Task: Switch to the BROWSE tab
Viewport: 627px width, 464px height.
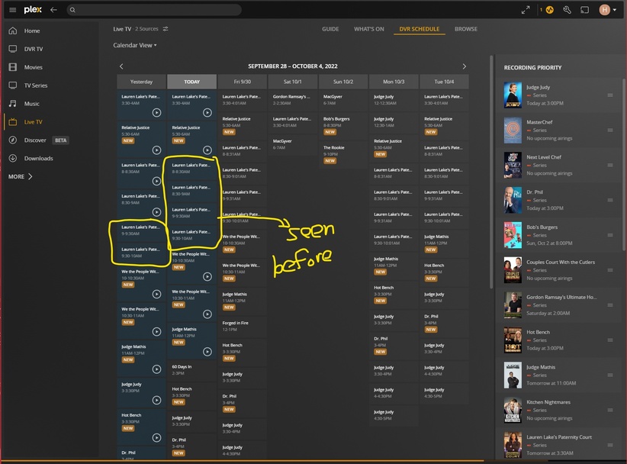Action: pyautogui.click(x=466, y=29)
